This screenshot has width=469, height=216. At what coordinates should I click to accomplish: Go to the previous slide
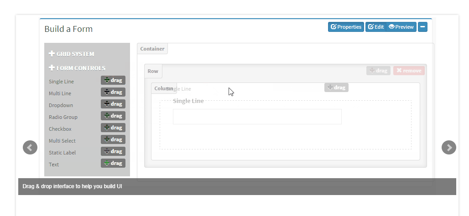[x=30, y=147]
